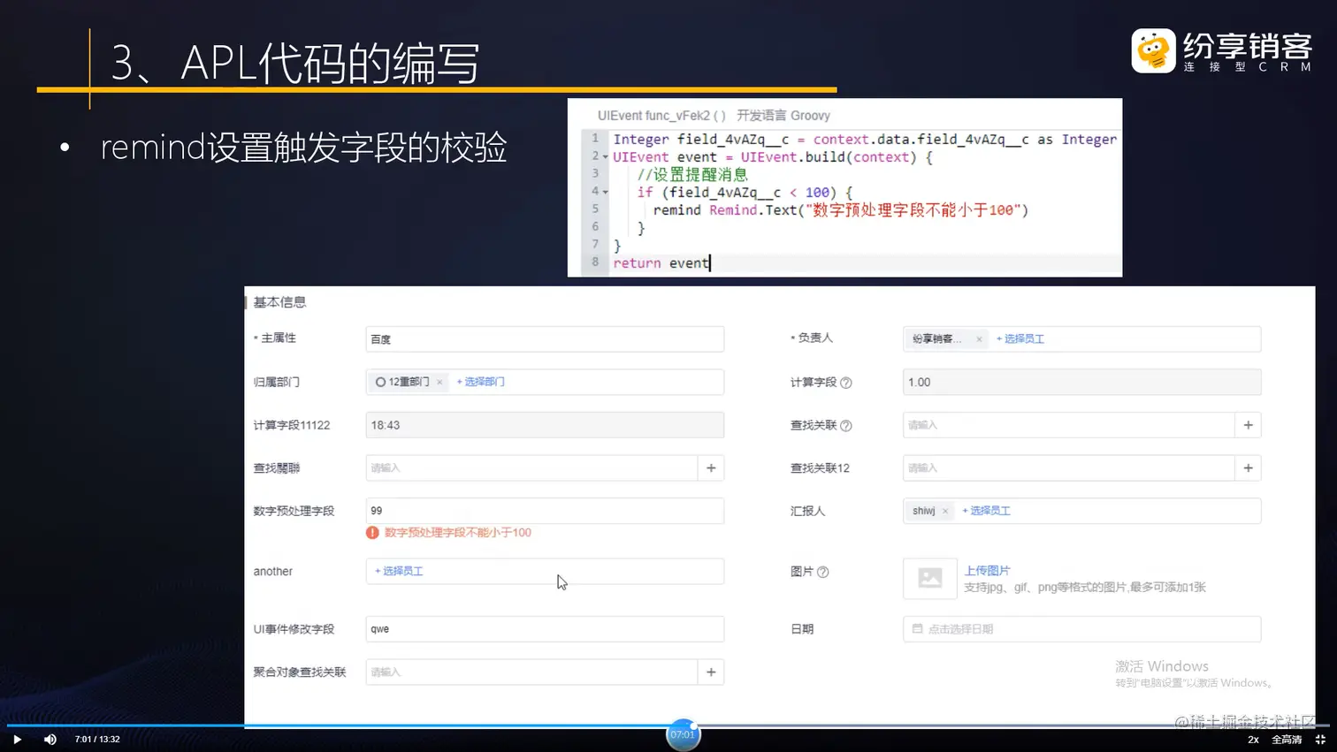1337x752 pixels.
Task: Click the image upload placeholder thumbnail
Action: pyautogui.click(x=930, y=579)
